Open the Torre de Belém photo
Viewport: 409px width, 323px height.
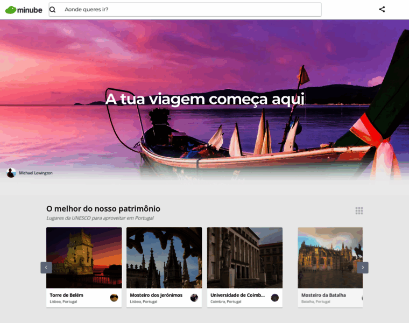click(84, 258)
